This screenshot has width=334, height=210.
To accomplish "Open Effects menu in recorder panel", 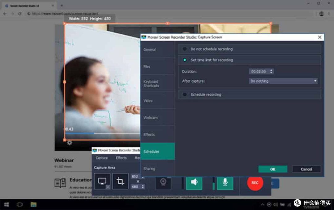I will tap(121, 158).
